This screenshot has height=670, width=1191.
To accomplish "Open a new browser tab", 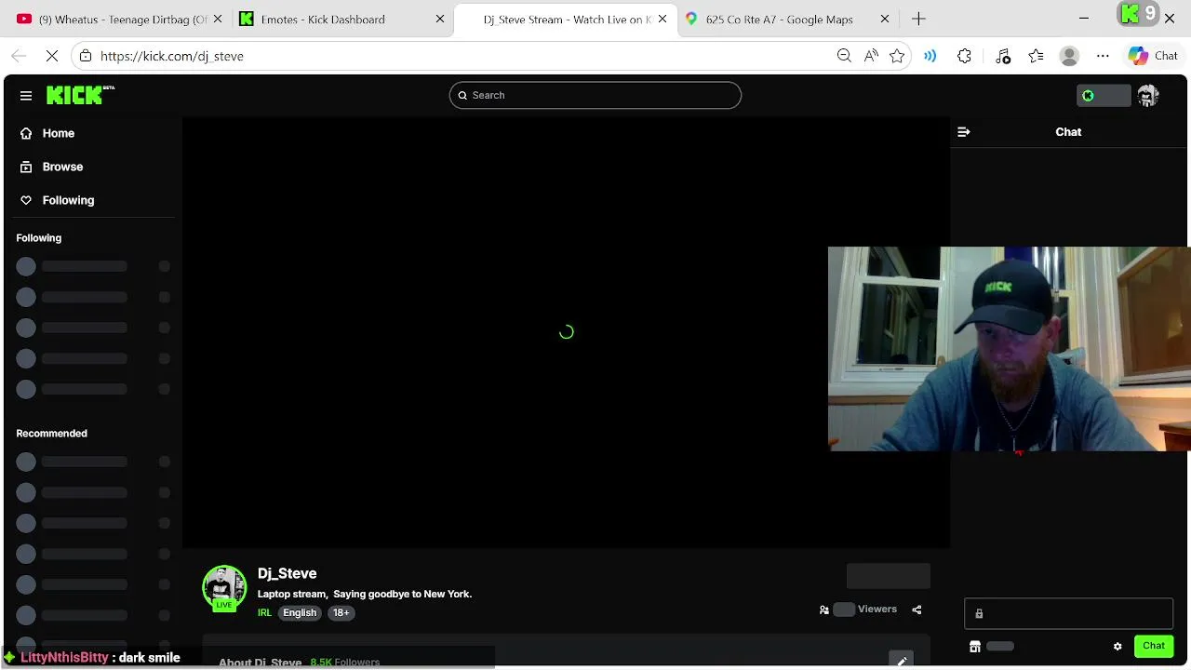I will (918, 19).
